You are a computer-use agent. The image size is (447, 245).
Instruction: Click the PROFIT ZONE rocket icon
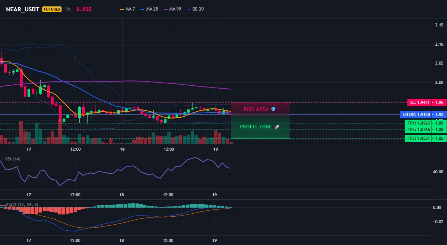point(277,126)
